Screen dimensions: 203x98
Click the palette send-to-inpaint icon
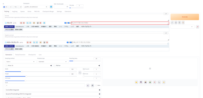(155, 82)
